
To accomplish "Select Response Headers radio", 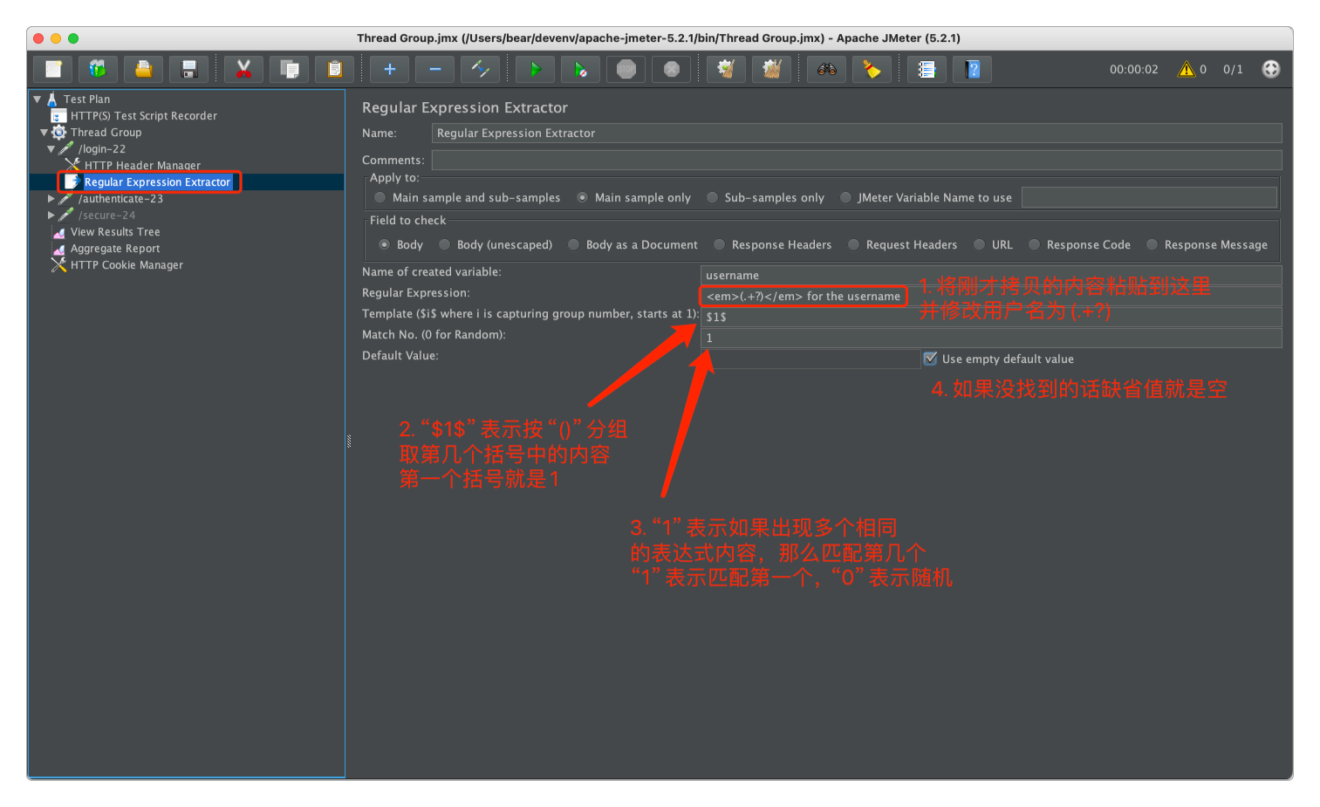I will pyautogui.click(x=719, y=245).
